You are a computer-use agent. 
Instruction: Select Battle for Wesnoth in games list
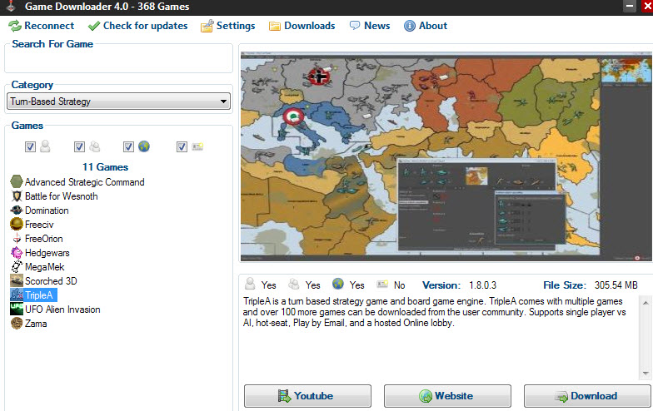(62, 196)
